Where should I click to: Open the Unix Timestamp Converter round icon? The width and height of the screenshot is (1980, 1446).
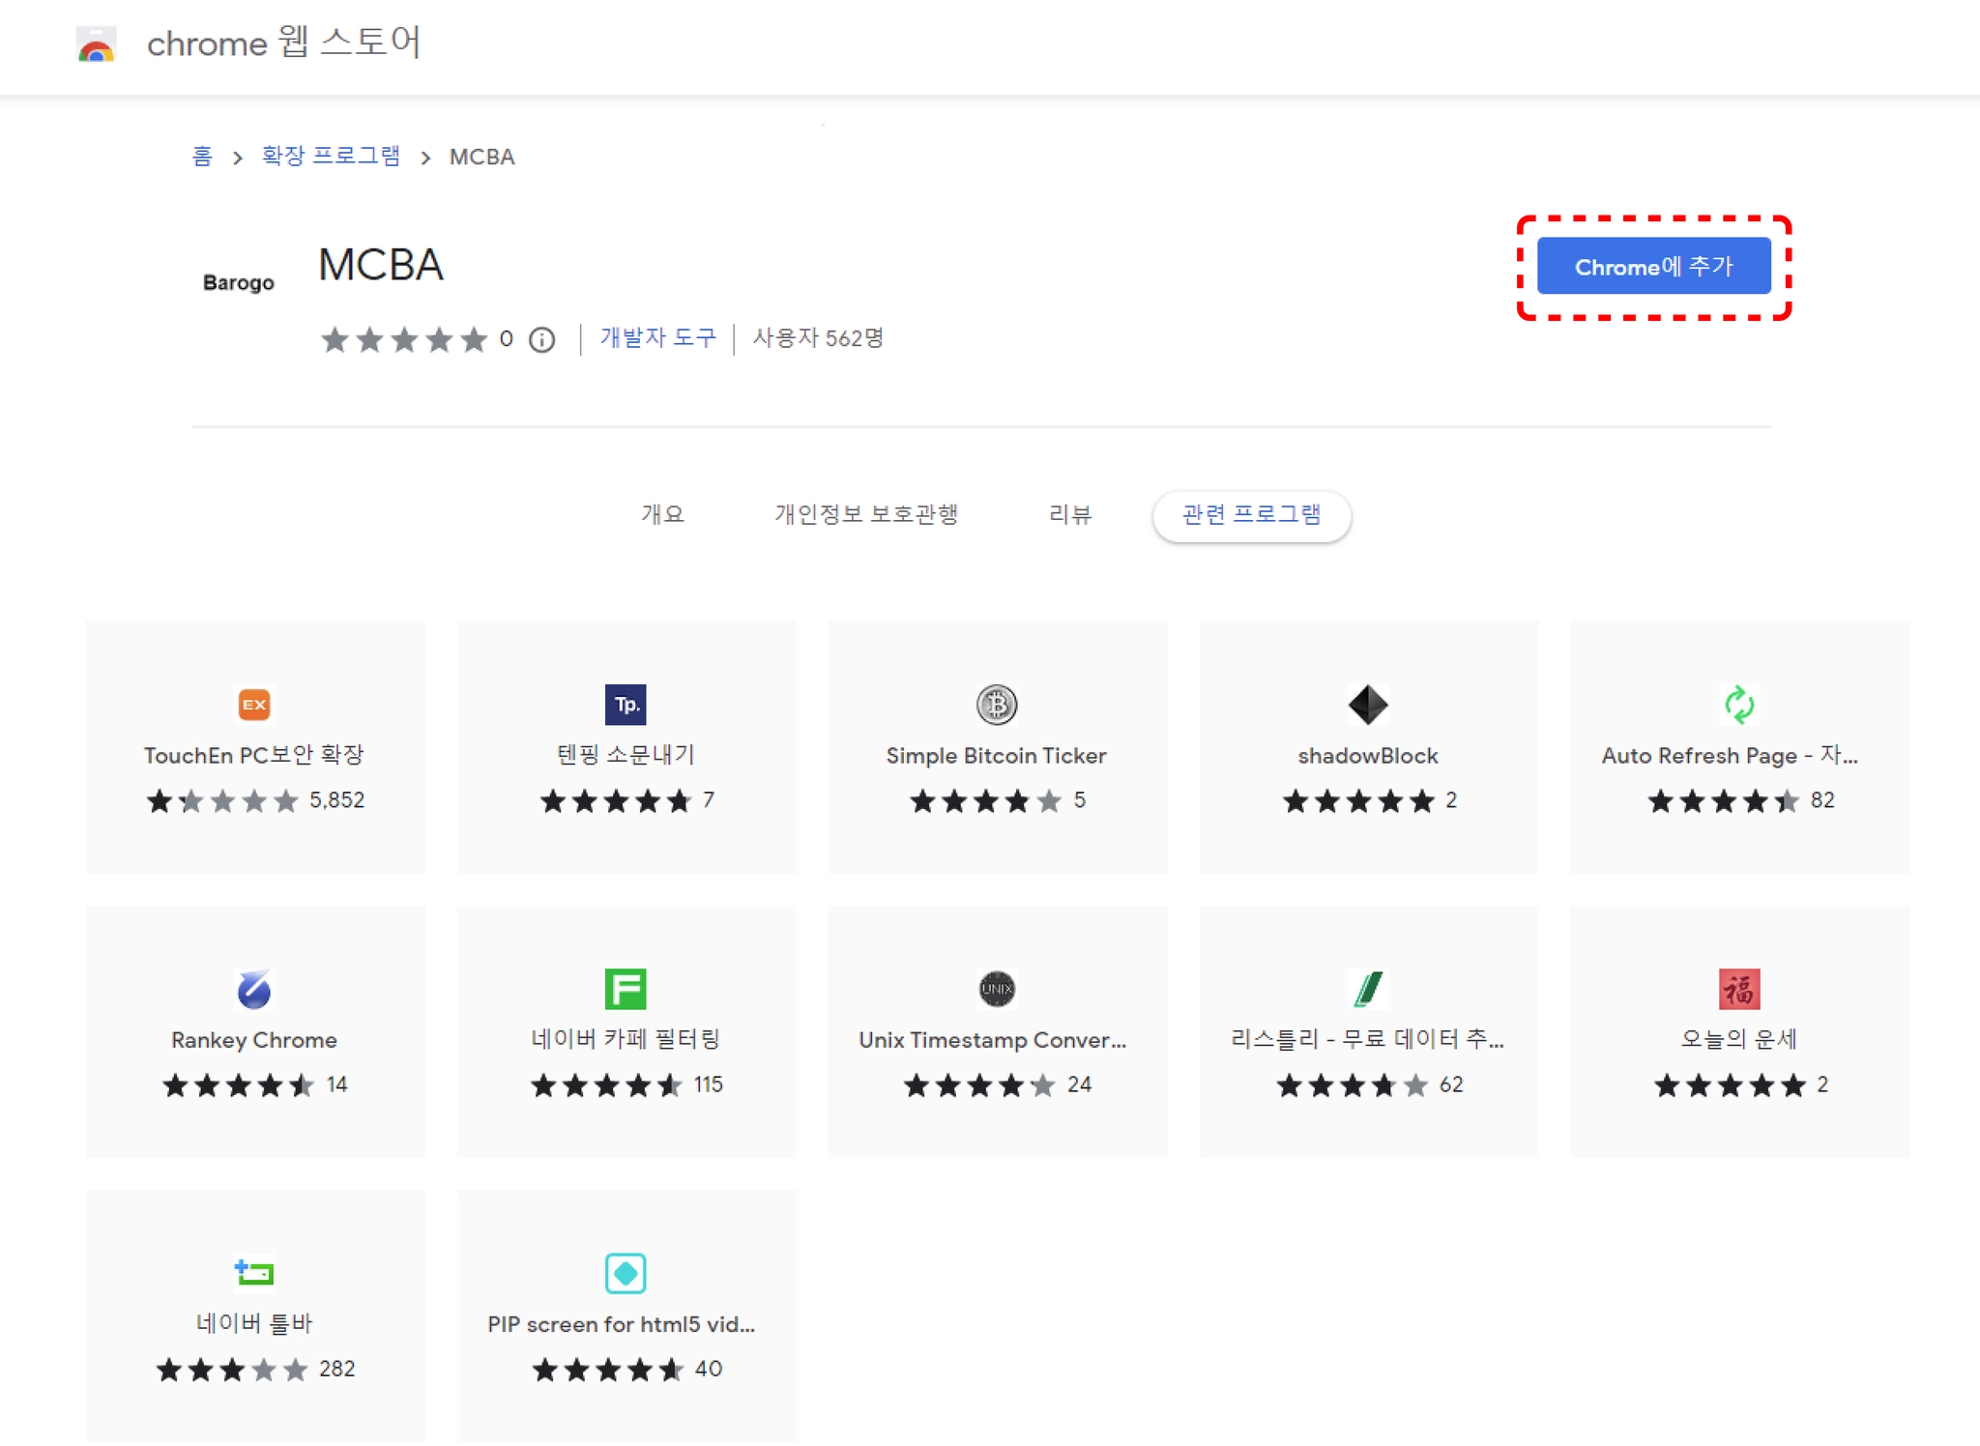(996, 988)
